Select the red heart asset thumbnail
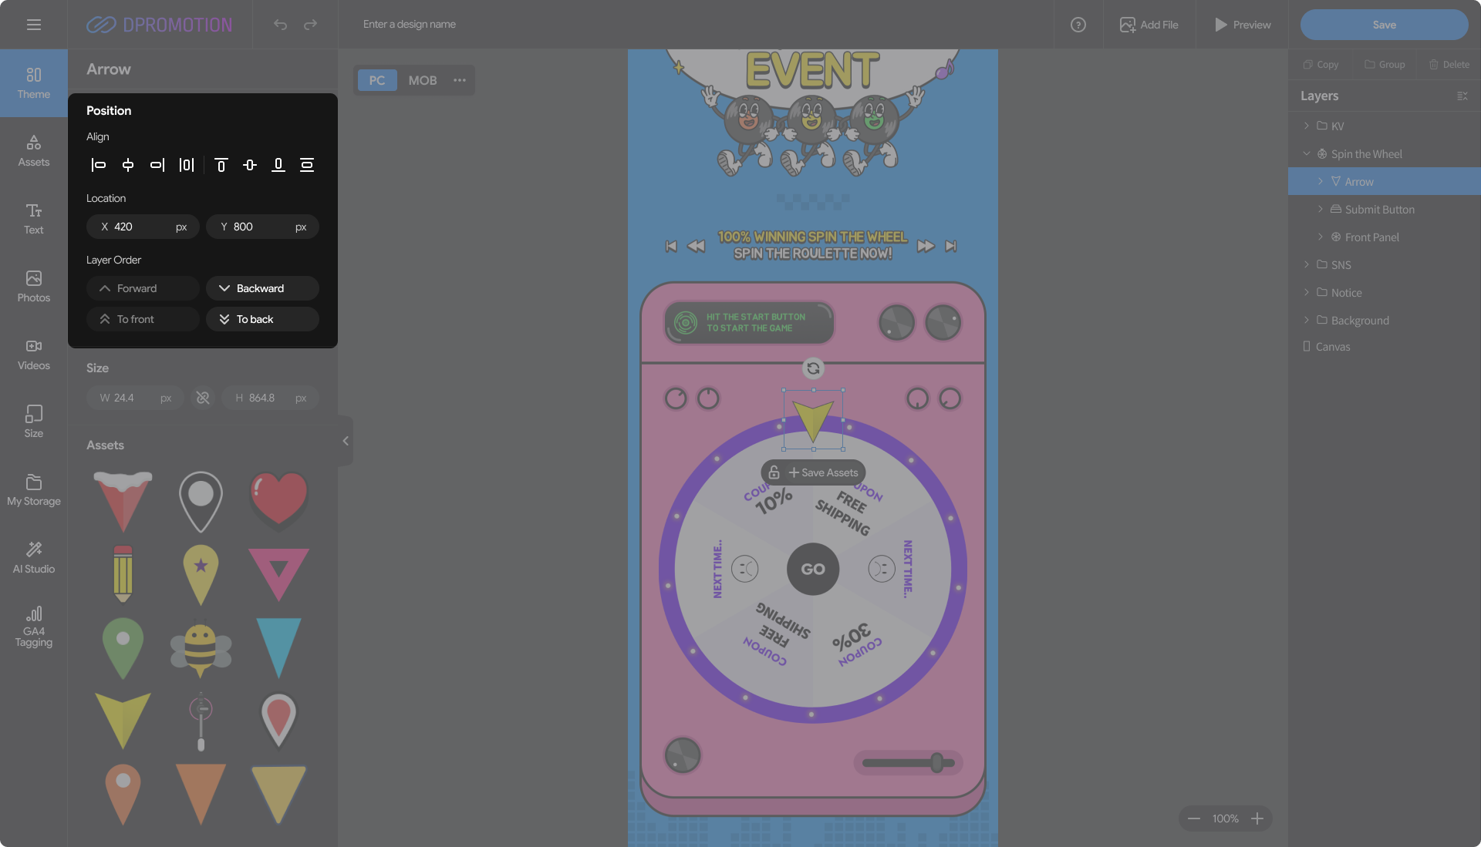 click(278, 501)
